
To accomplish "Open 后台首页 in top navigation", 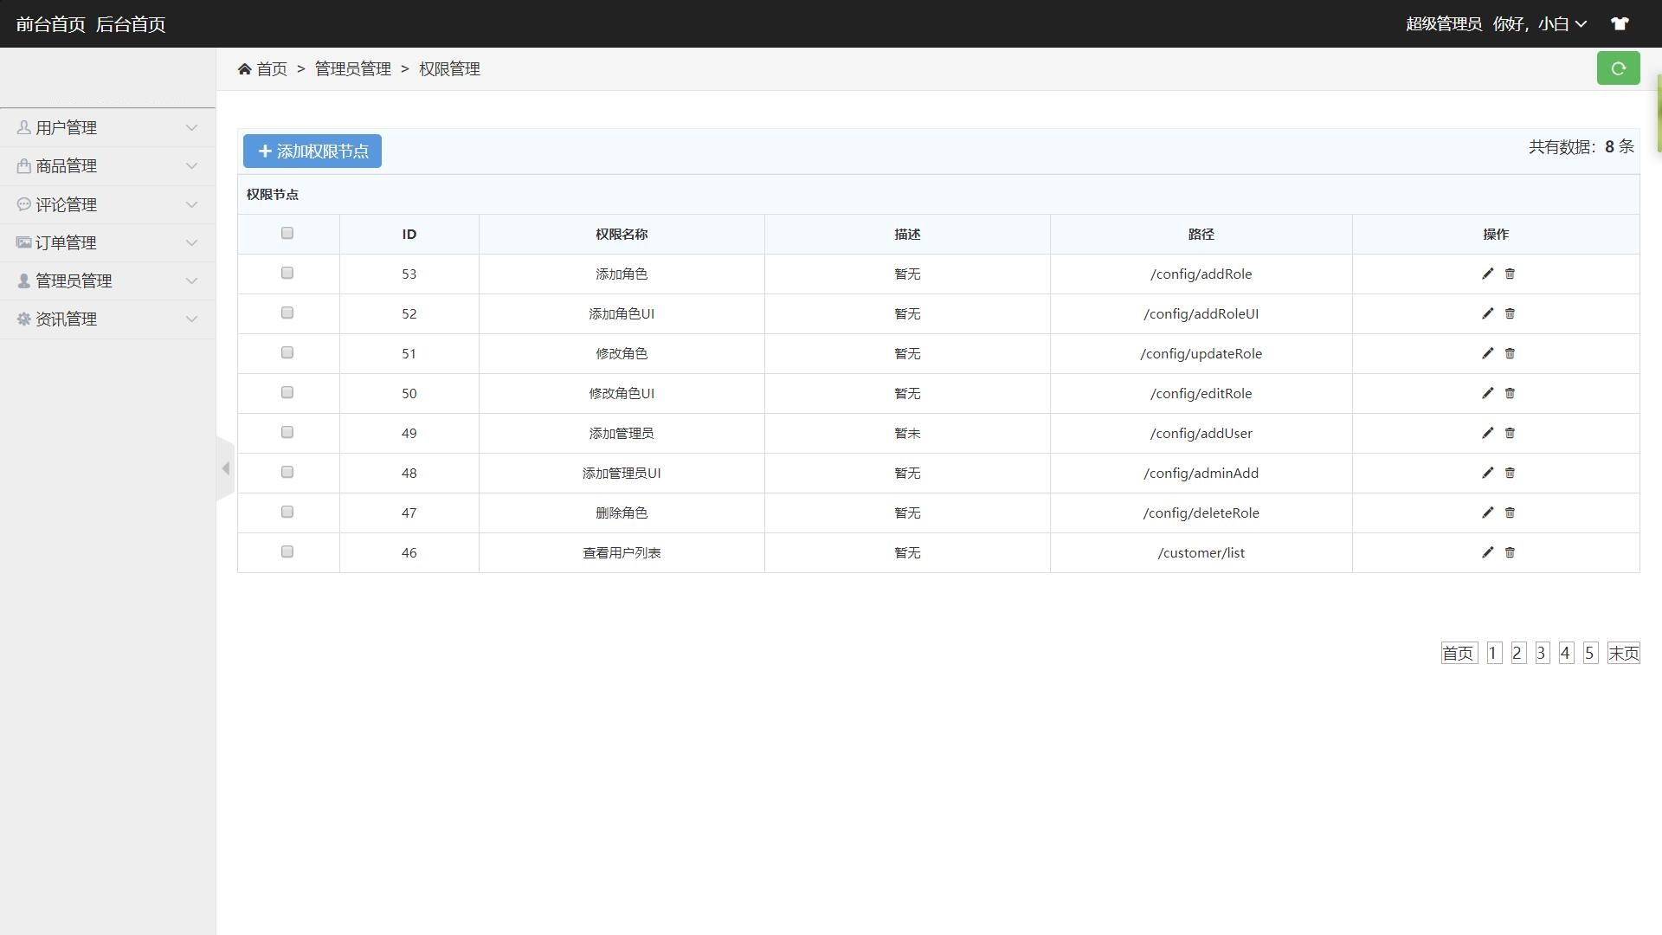I will click(131, 24).
